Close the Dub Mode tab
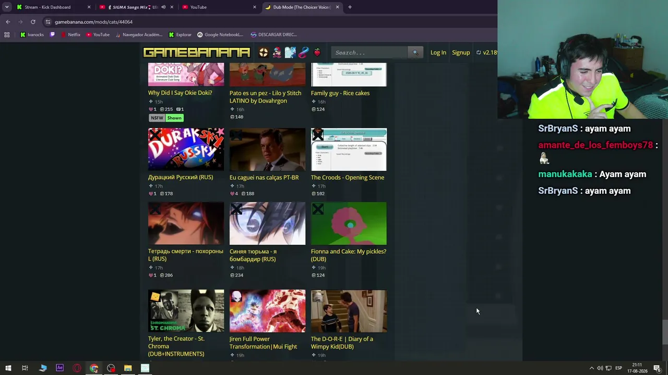This screenshot has width=668, height=375. pos(337,7)
